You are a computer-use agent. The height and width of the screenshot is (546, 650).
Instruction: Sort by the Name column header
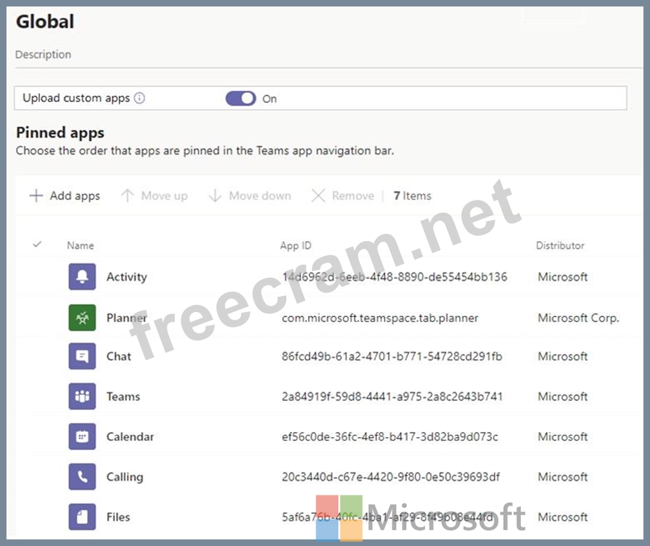click(80, 246)
